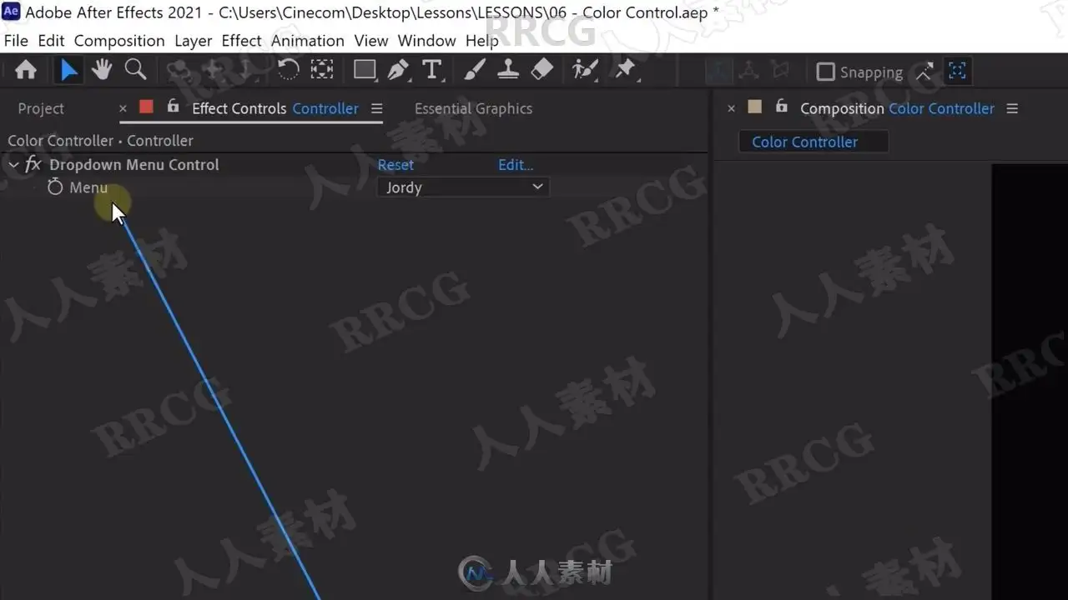
Task: Switch to the Essential Graphics tab
Action: (473, 108)
